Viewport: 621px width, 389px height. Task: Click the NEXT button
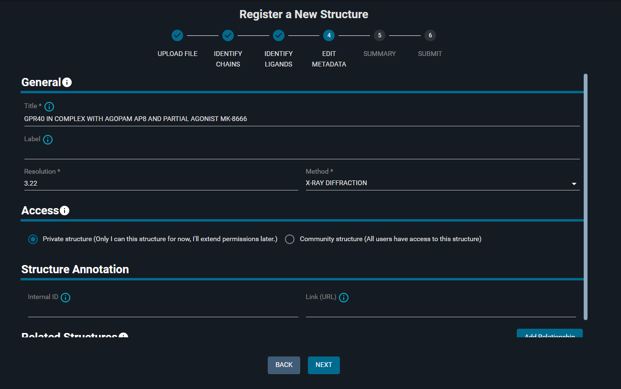pyautogui.click(x=324, y=365)
